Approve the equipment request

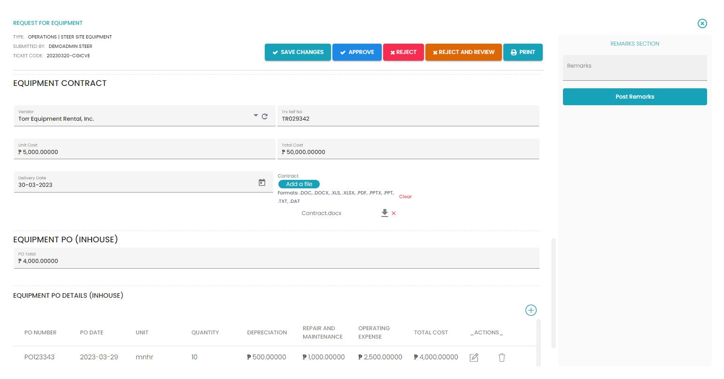click(357, 52)
